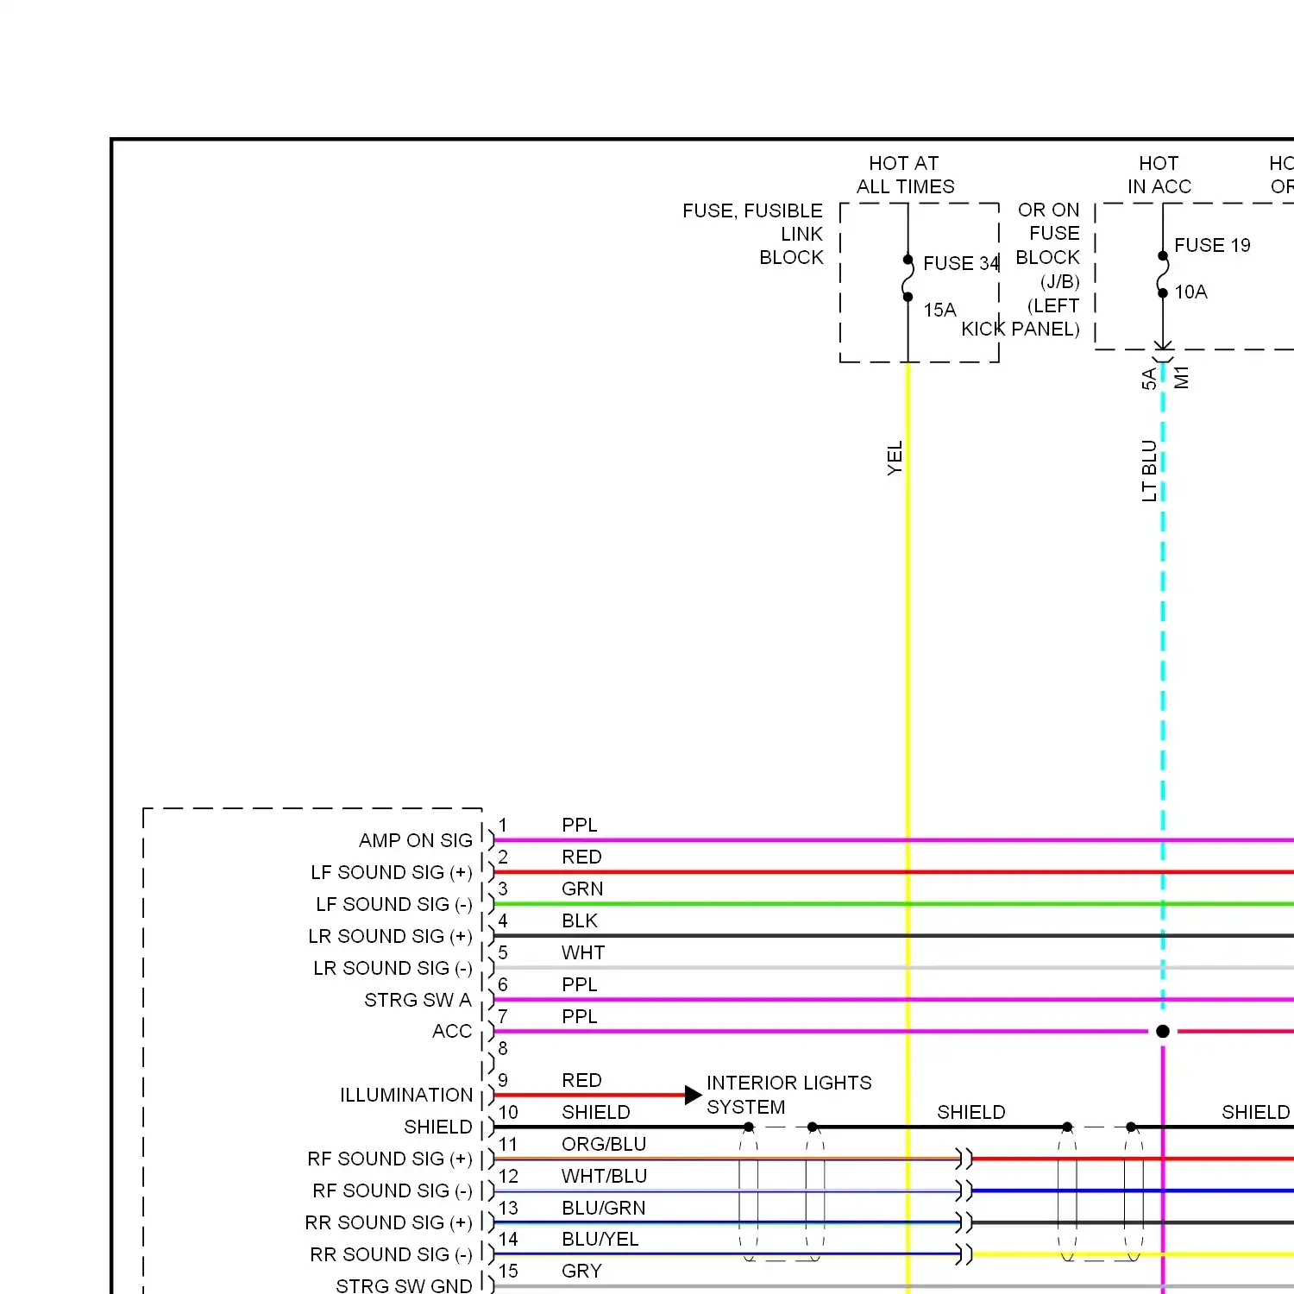Click the arrow pointing to Interior Lights System
Viewport: 1294px width, 1294px height.
(x=693, y=1095)
